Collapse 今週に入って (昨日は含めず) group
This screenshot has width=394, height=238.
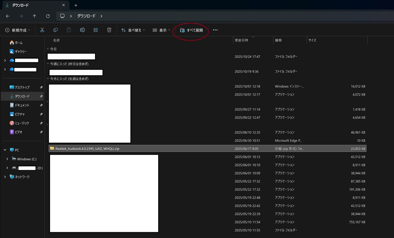pyautogui.click(x=47, y=64)
